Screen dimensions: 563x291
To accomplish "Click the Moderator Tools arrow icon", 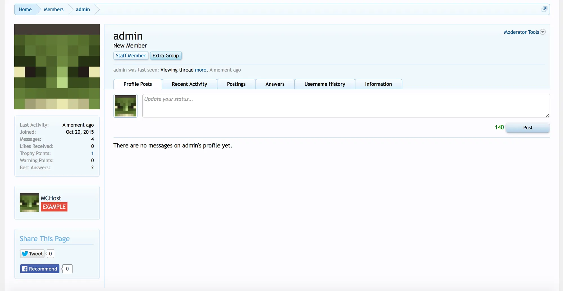I will pos(543,32).
